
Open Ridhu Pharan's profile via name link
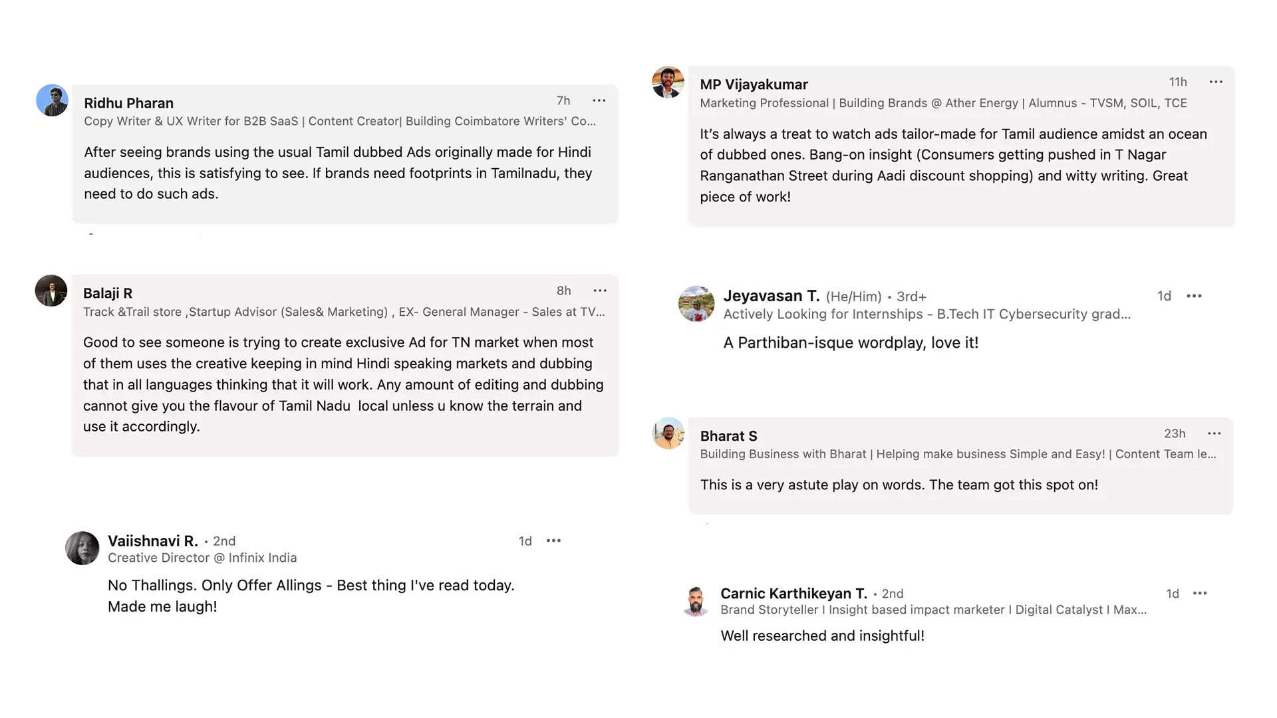coord(128,103)
